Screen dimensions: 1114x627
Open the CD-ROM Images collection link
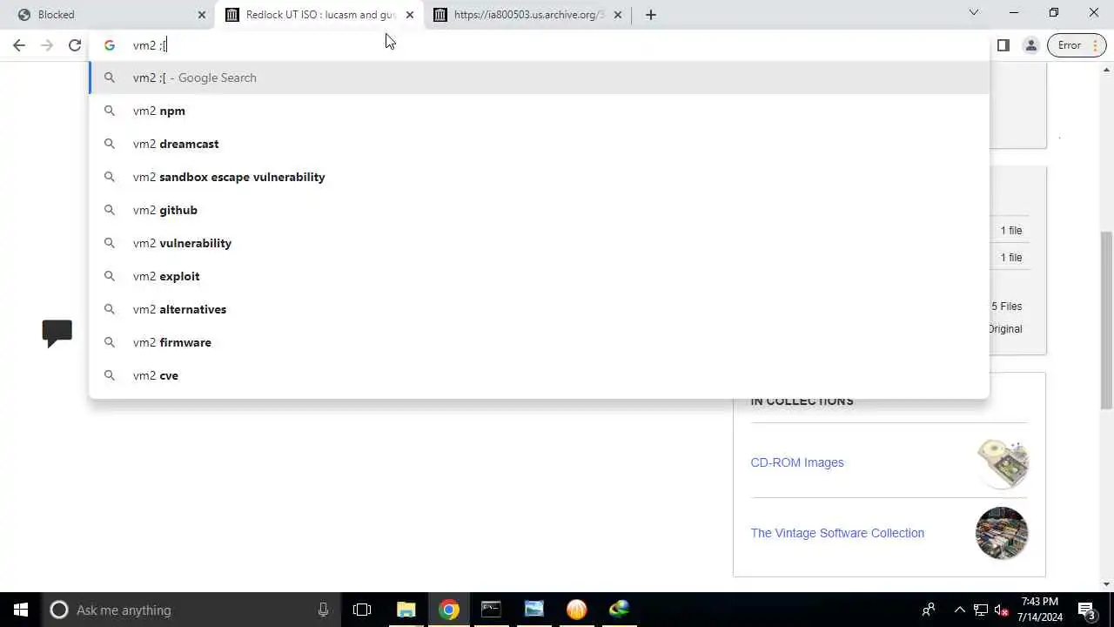coord(797,462)
